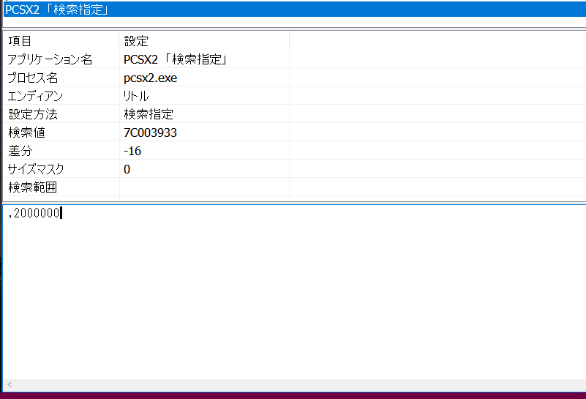Image resolution: width=586 pixels, height=399 pixels.
Task: Select the 検索範囲 row label
Action: tap(32, 187)
